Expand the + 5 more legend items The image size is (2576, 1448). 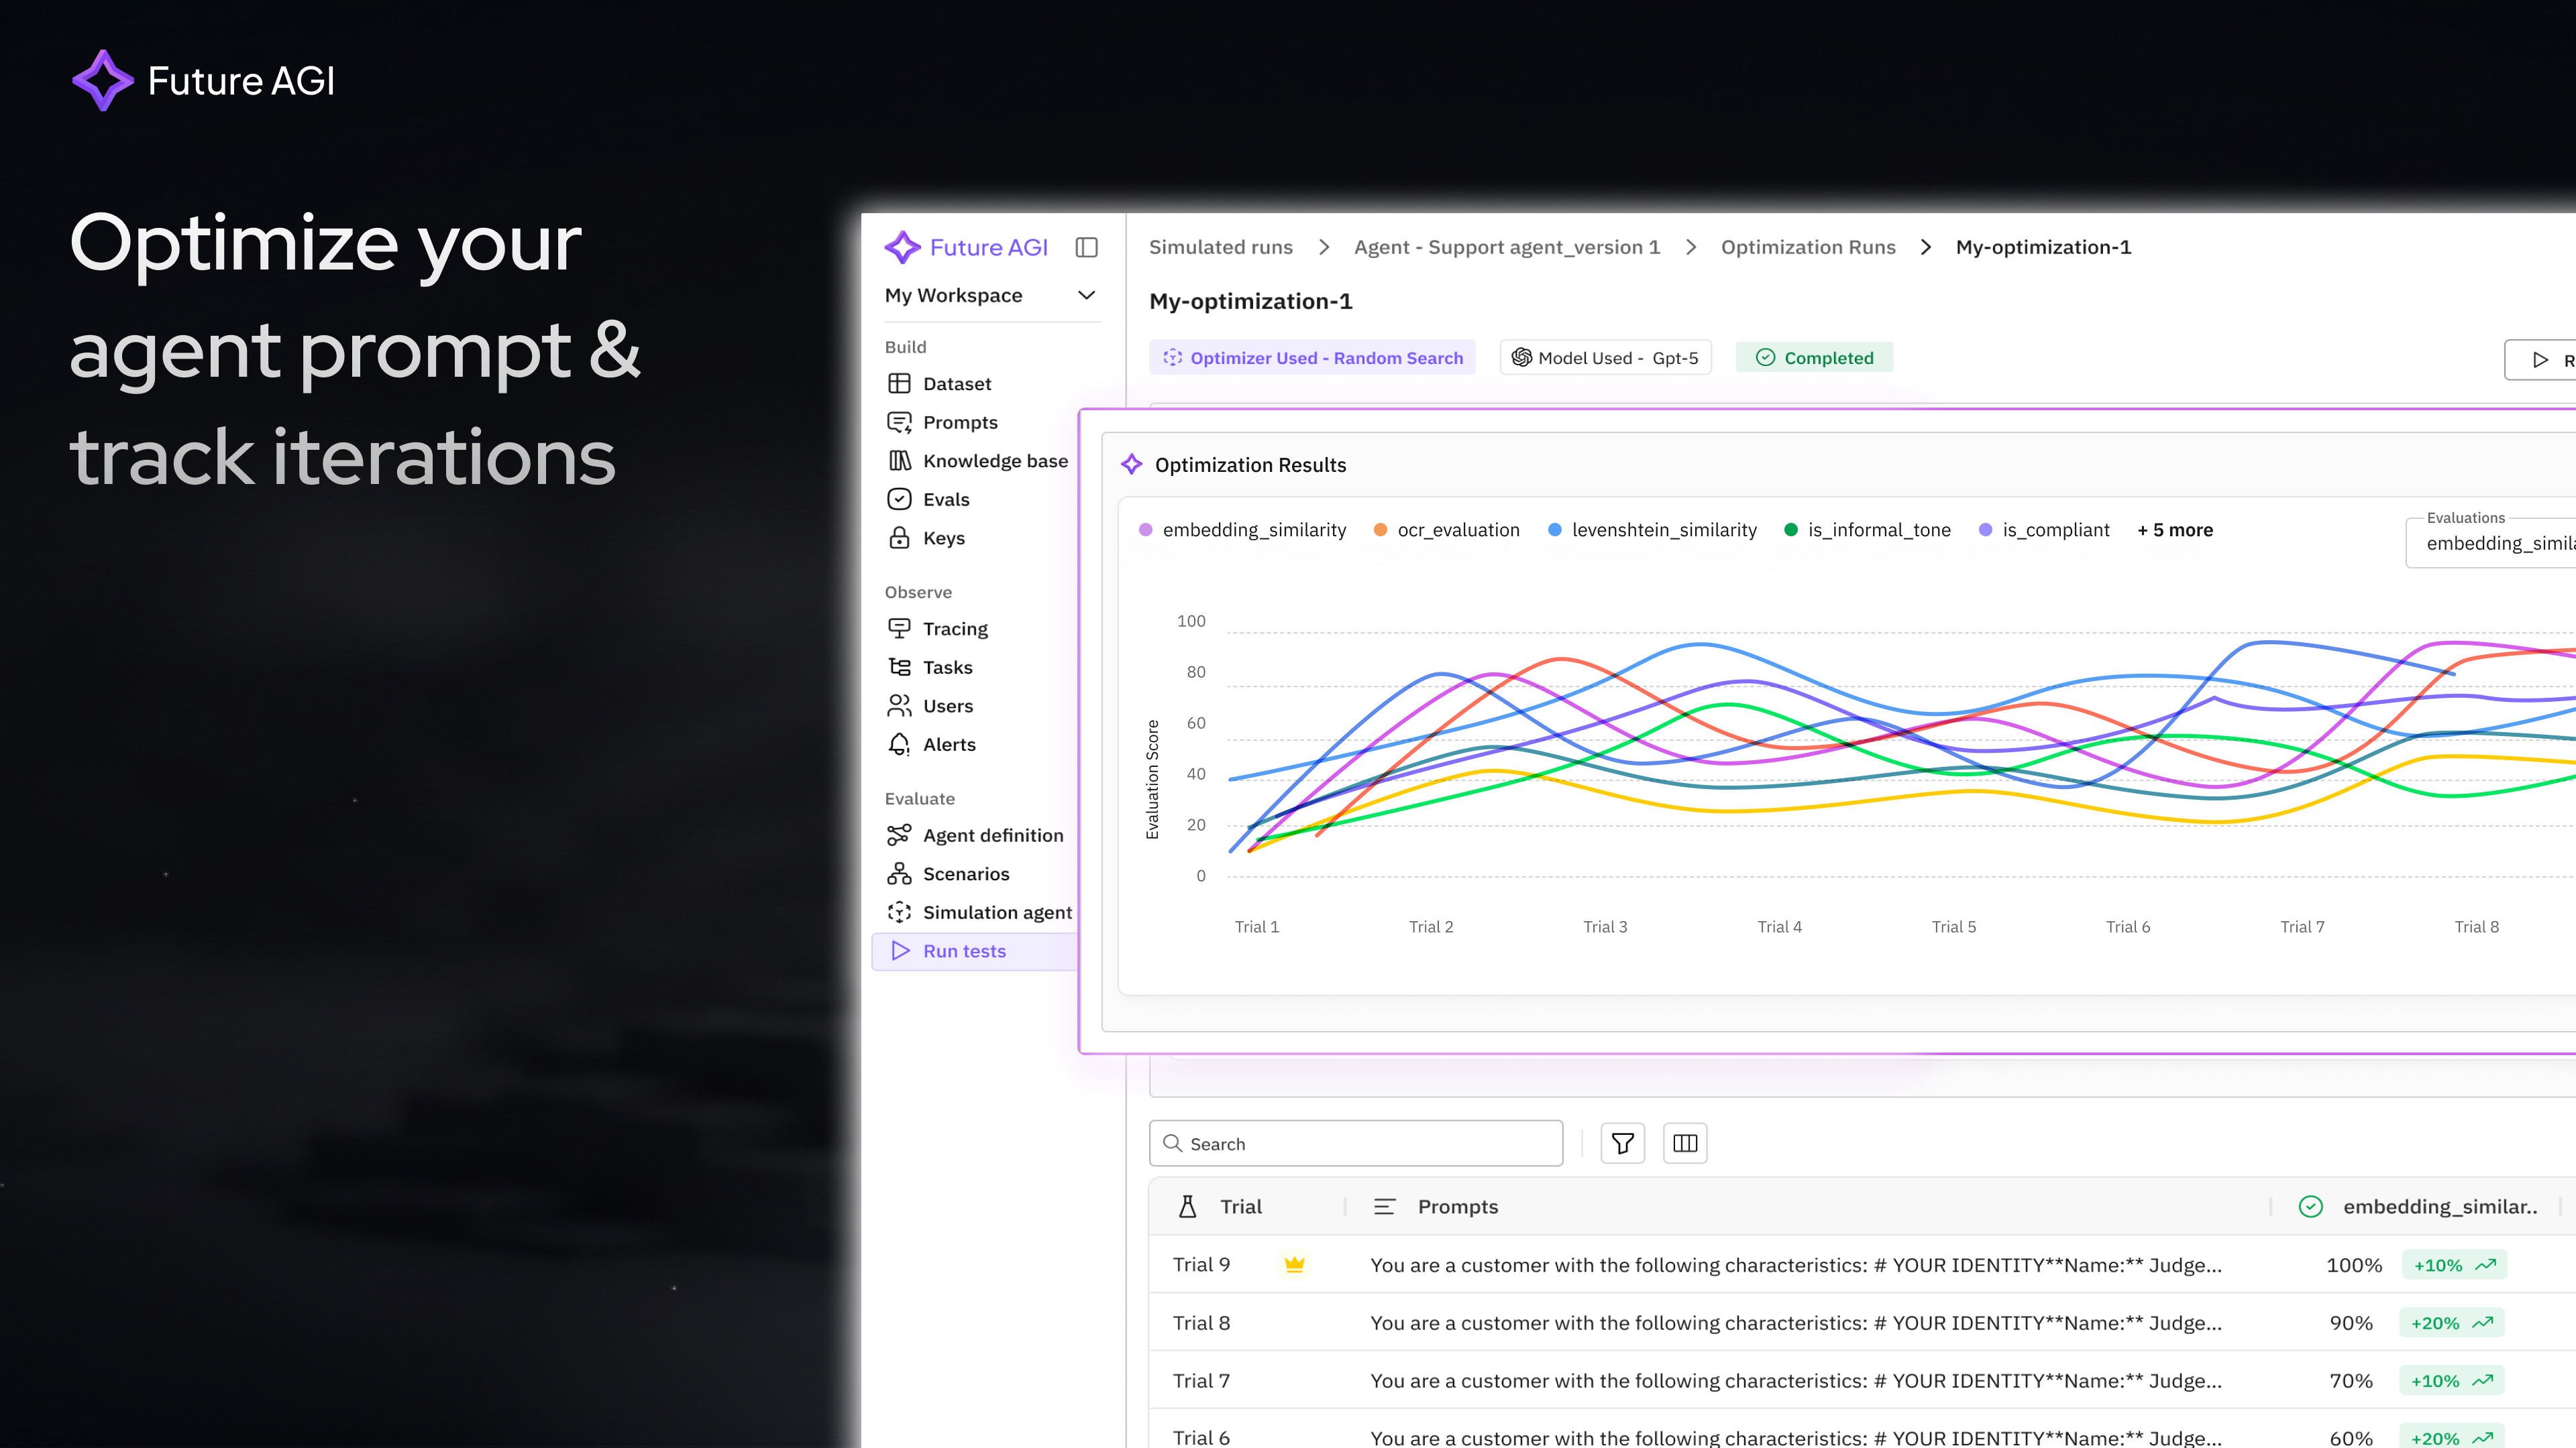[x=2175, y=530]
